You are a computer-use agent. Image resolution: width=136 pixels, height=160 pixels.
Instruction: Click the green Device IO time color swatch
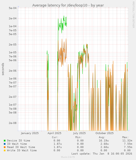5,141
